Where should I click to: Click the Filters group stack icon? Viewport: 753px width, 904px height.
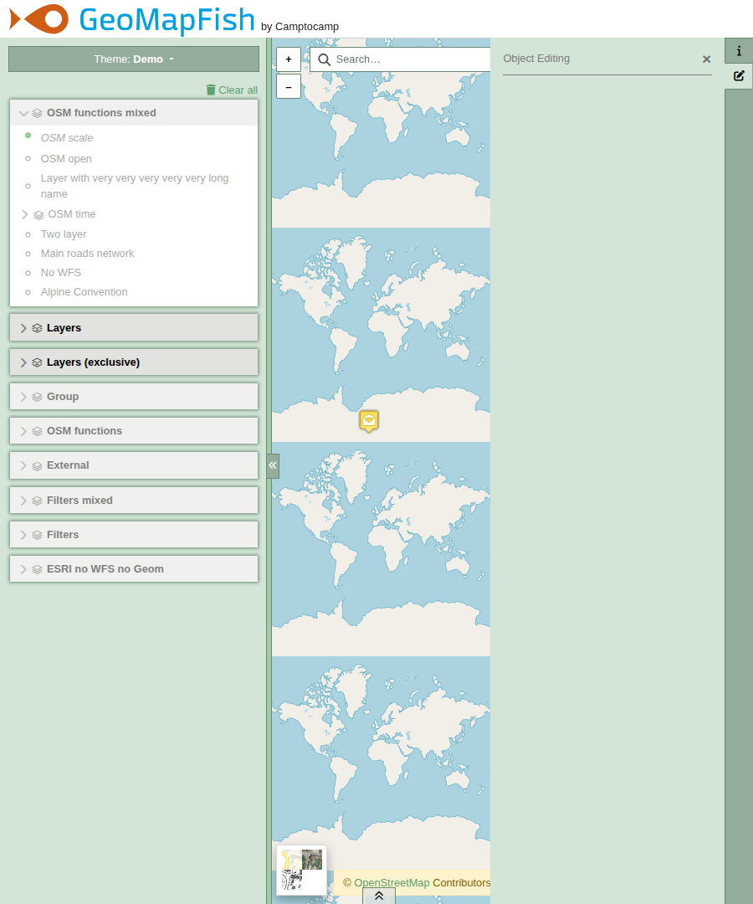click(37, 535)
